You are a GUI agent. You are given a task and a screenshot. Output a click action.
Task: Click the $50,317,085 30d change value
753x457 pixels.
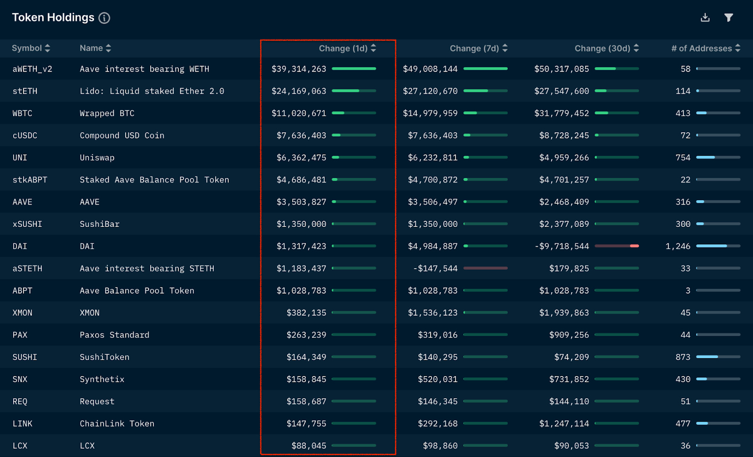point(561,69)
